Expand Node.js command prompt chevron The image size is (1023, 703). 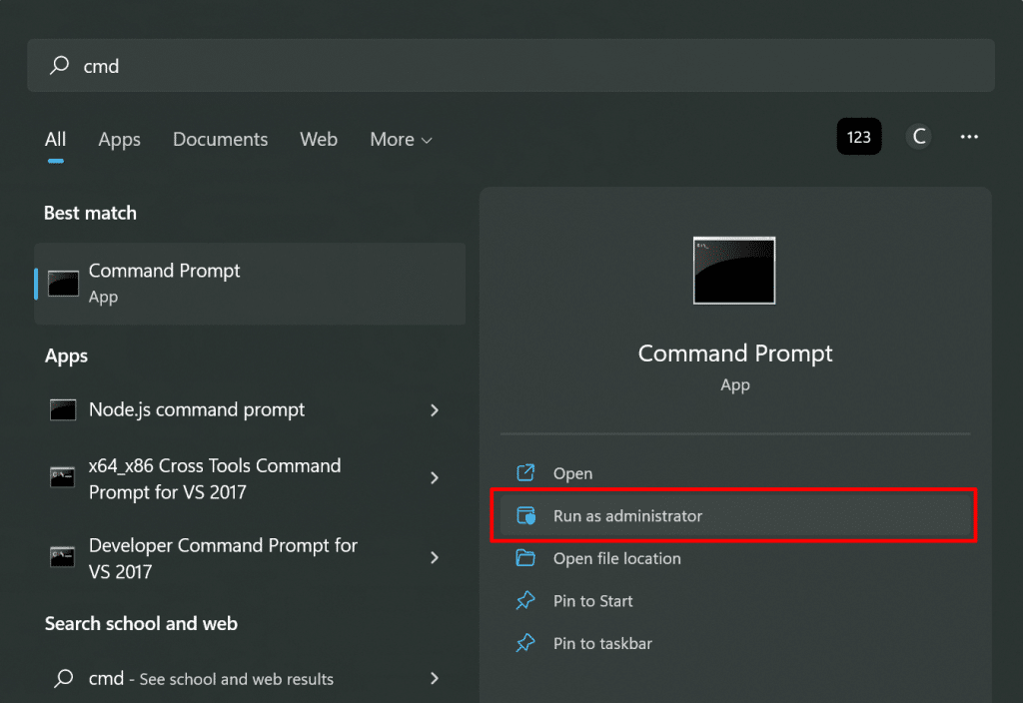tap(434, 410)
